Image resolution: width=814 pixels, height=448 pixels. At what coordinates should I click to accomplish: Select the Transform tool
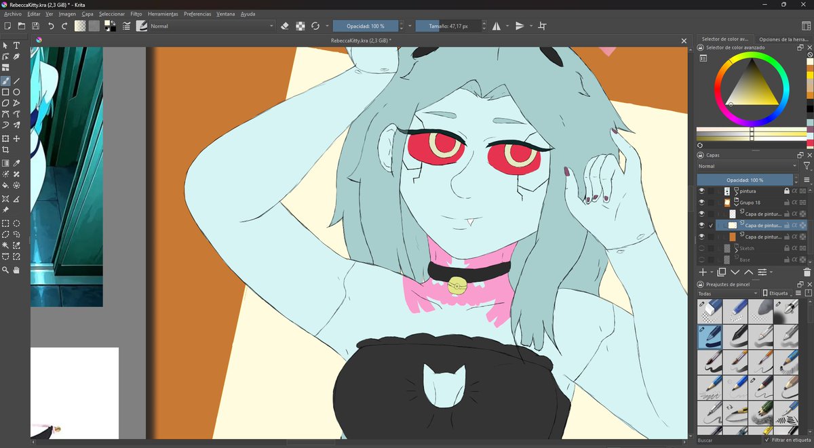(x=5, y=139)
